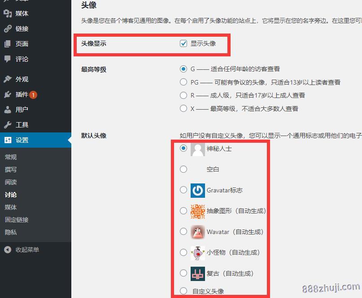Toggle the 显示头像 checkbox
The height and width of the screenshot is (298, 362).
click(x=183, y=43)
